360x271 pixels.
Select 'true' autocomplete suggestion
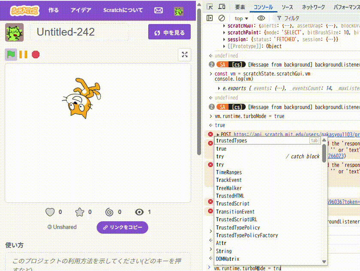268,149
